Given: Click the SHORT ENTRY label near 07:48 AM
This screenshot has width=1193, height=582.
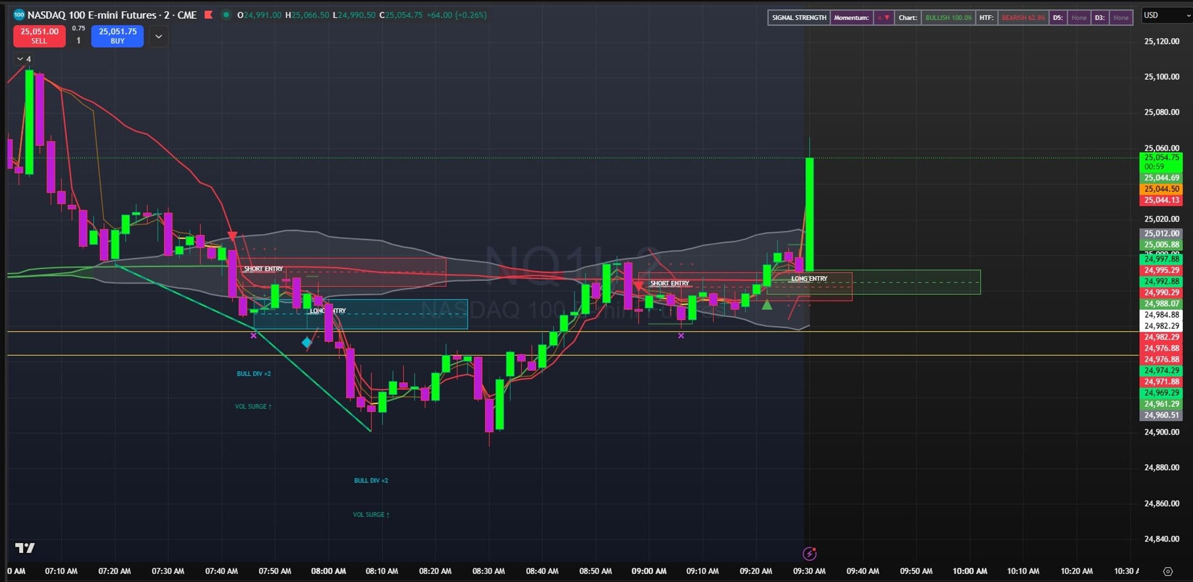Looking at the screenshot, I should 263,269.
